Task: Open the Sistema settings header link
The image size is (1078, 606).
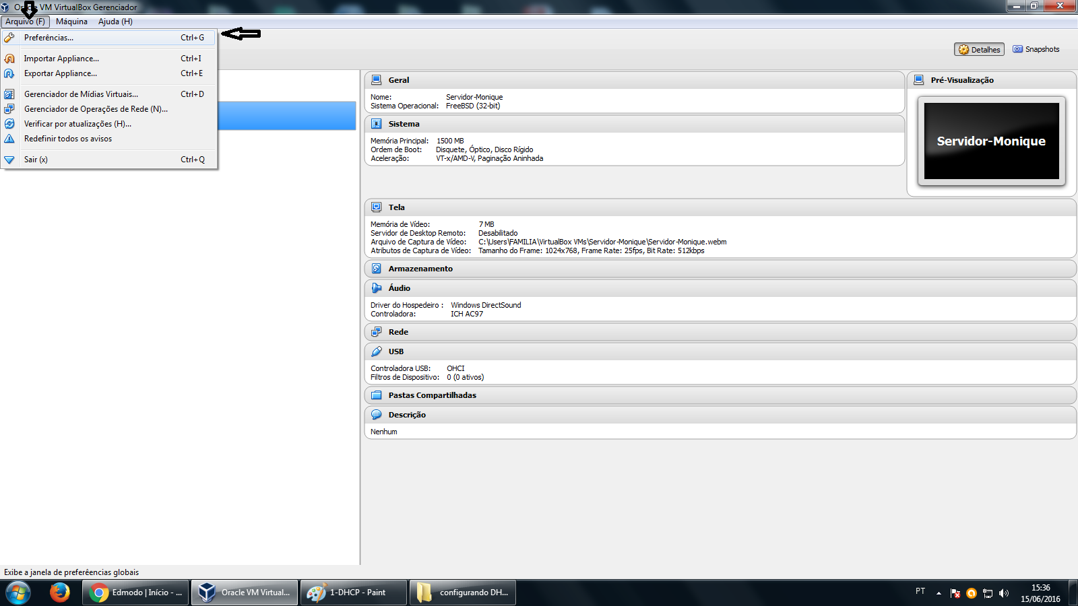Action: tap(404, 124)
